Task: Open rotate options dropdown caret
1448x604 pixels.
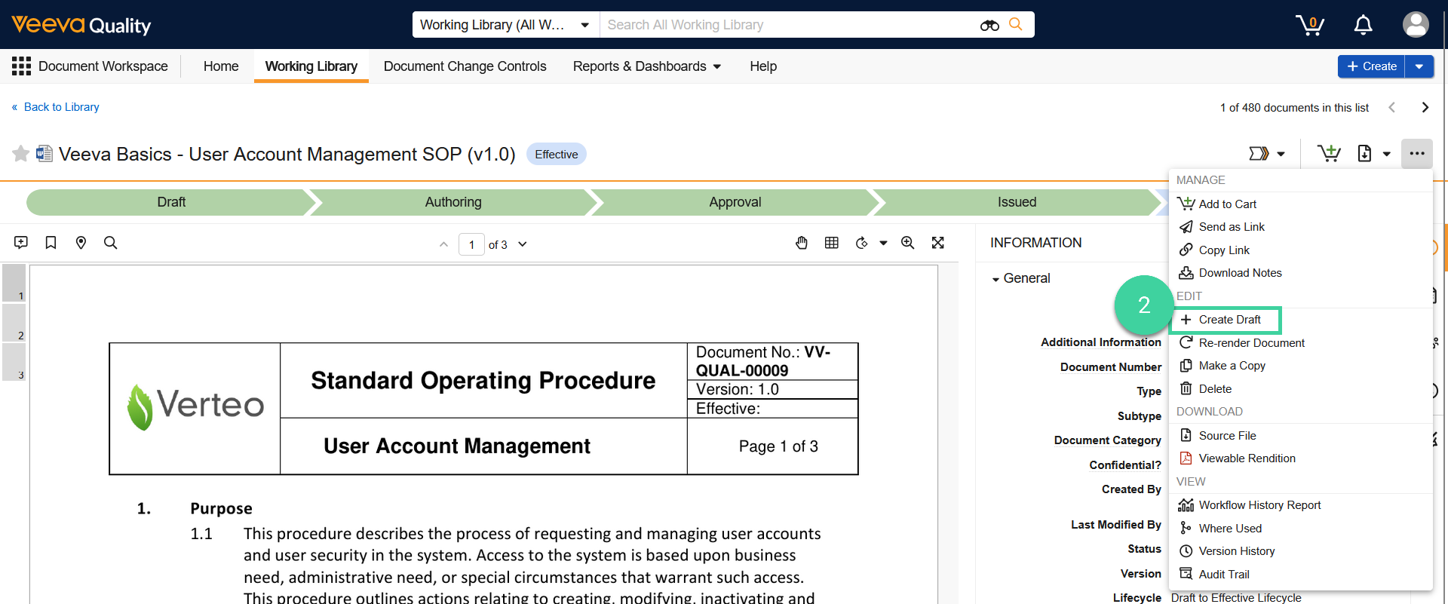Action: pos(883,243)
